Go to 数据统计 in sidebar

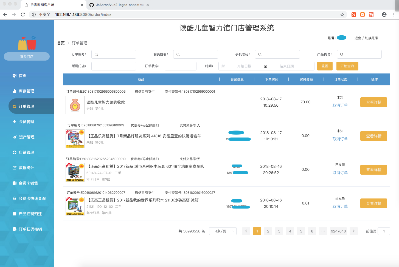tap(26, 168)
